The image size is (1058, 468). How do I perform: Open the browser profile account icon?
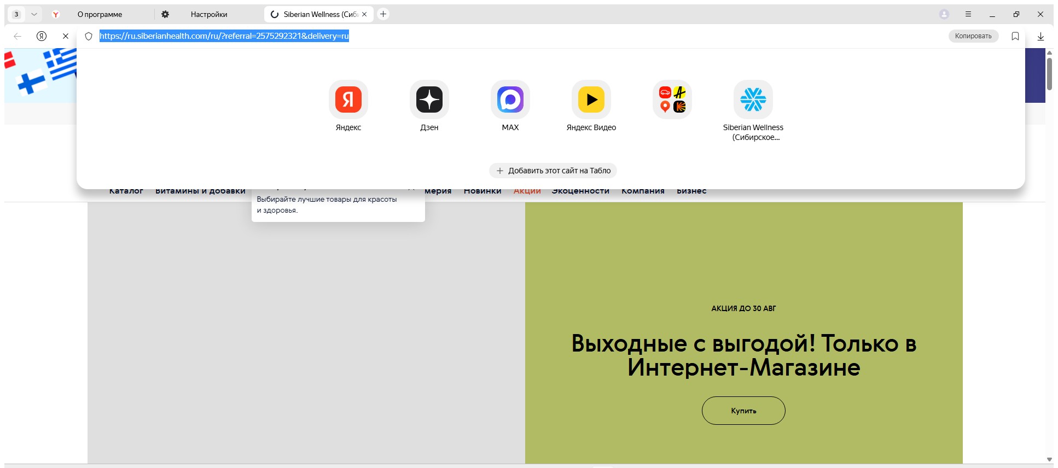tap(944, 14)
